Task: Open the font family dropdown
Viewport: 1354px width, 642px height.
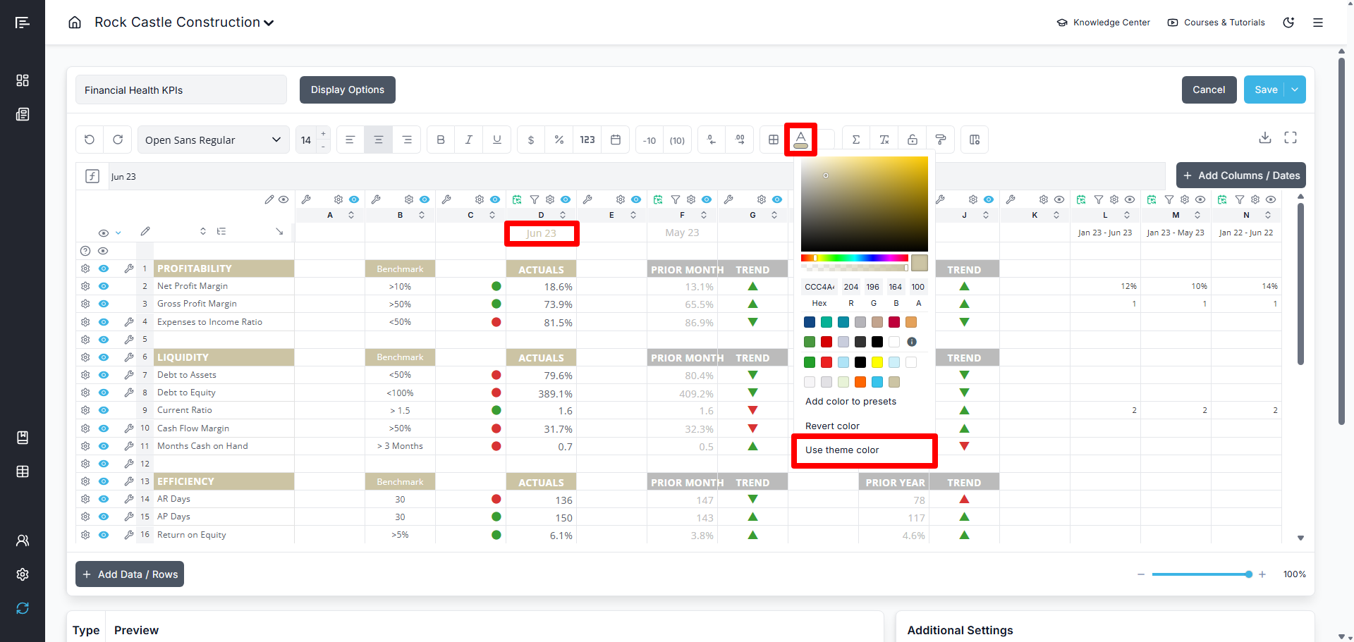Action: point(213,140)
